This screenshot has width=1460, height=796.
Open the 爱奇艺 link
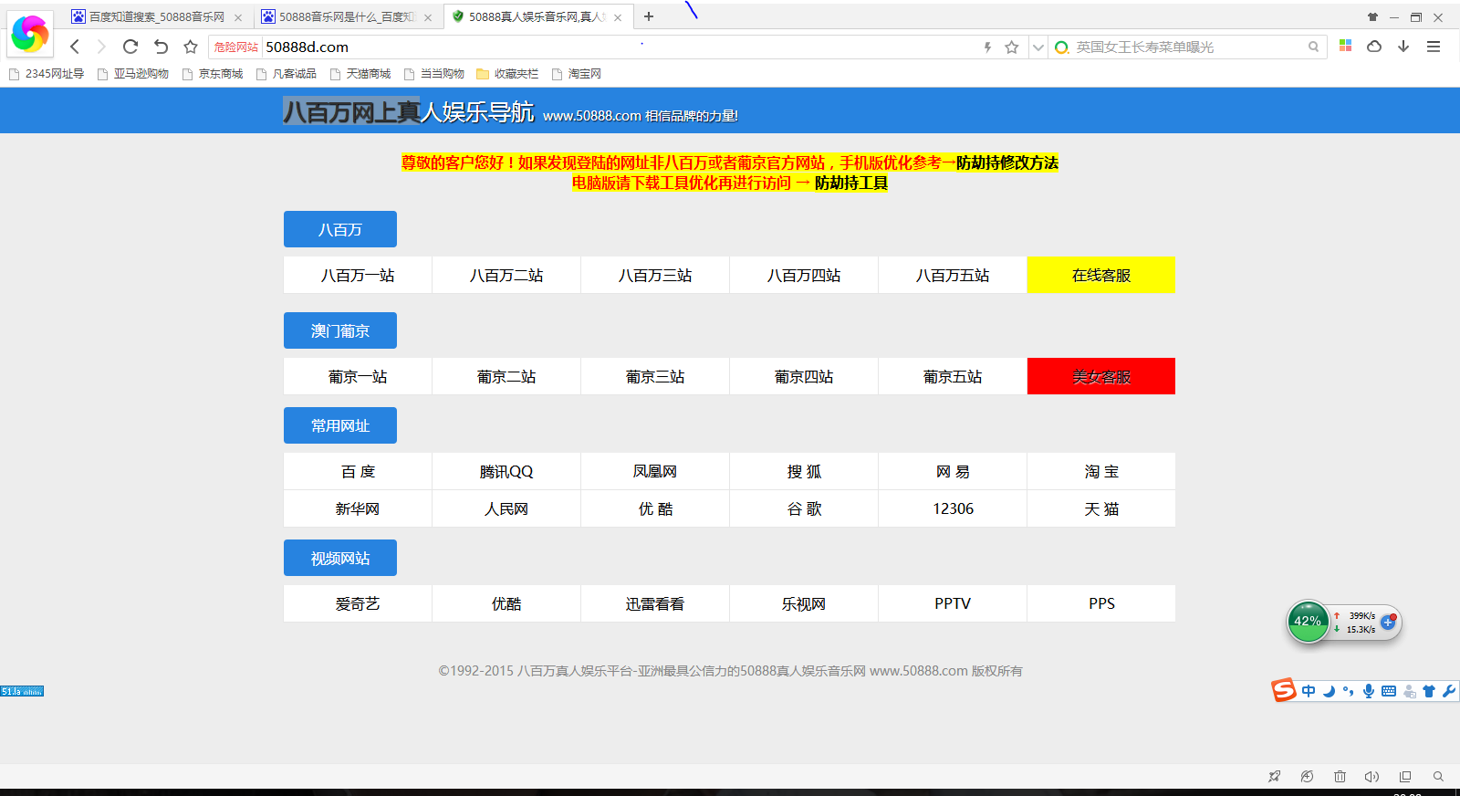[358, 603]
